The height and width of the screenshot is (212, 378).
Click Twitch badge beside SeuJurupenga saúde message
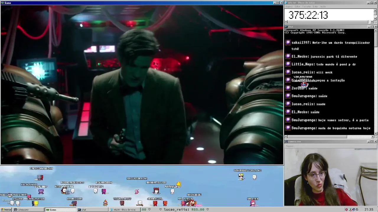(288, 96)
